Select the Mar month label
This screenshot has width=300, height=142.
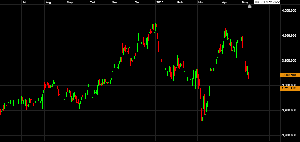click(x=201, y=2)
